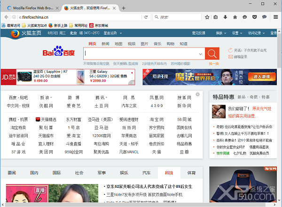282x207 pixels.
Task: Open the Pocket icon in toolbar
Action: [254, 17]
